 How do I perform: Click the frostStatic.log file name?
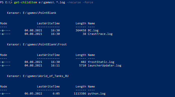pos(101,62)
